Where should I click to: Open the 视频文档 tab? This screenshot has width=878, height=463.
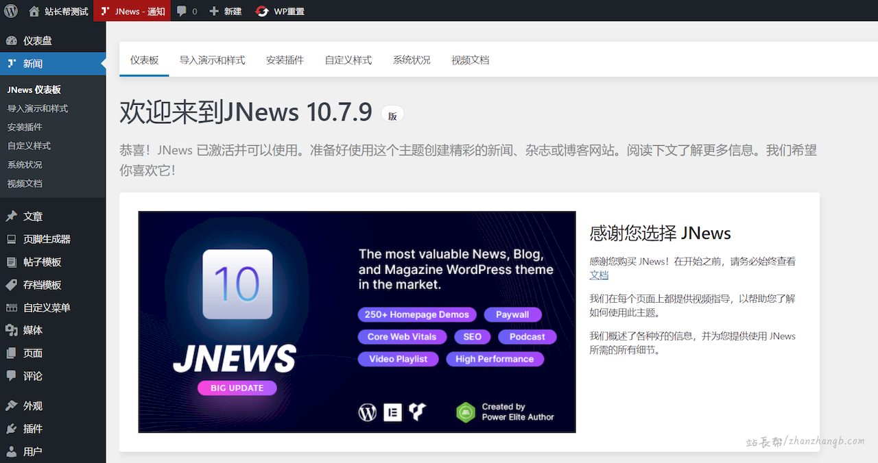click(x=471, y=60)
